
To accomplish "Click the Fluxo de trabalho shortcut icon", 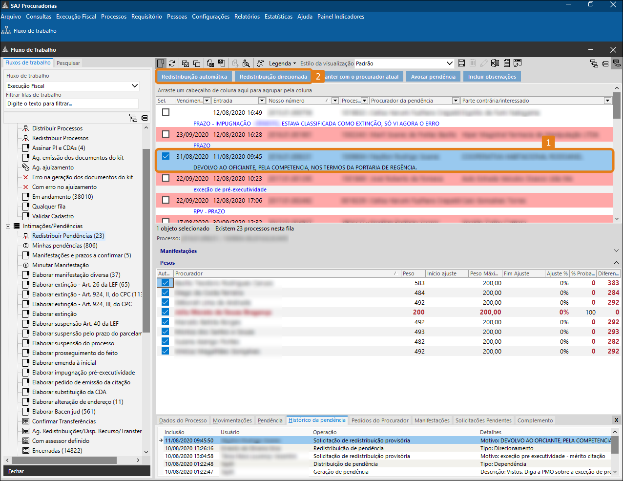I will coord(6,31).
